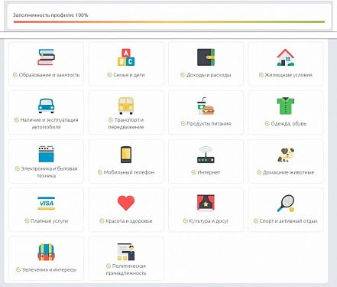The image size is (337, 287).
Task: Open the Политическая принадлежность card
Action: pyautogui.click(x=126, y=259)
